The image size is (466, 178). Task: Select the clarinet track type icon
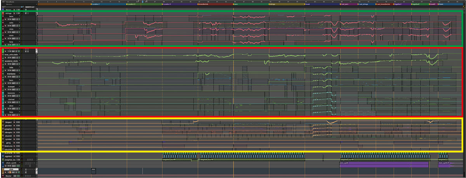(x=3, y=99)
